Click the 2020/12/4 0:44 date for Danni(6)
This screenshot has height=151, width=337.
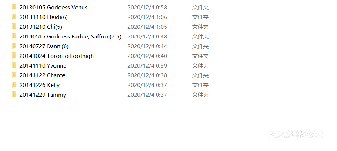click(x=147, y=46)
